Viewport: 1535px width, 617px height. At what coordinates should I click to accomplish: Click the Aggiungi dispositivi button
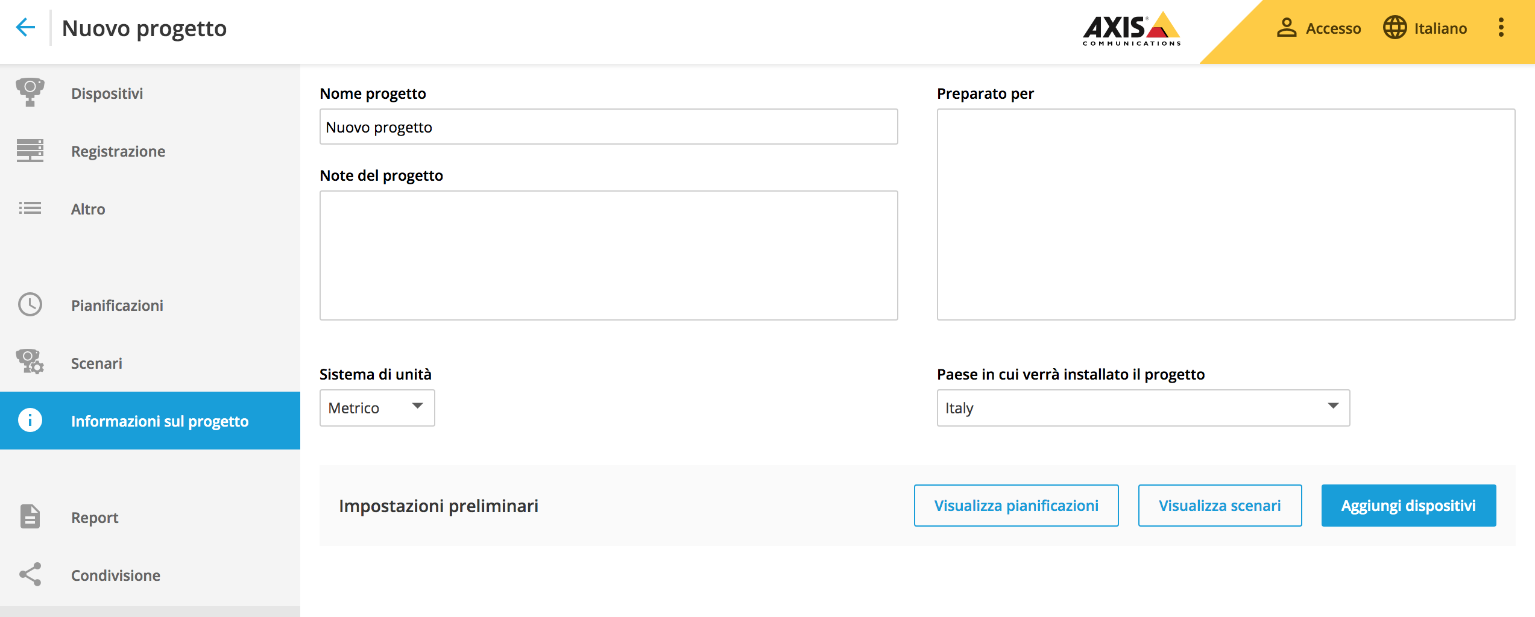click(1408, 506)
